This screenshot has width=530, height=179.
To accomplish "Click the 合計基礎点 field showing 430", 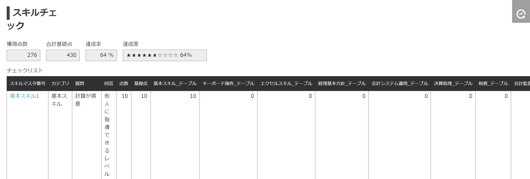I will [x=63, y=55].
